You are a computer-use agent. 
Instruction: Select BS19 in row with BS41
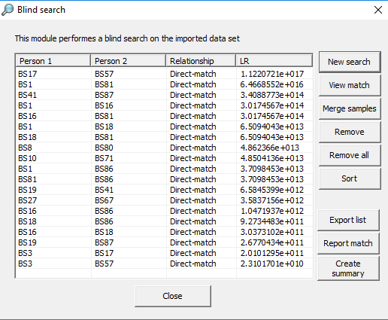click(x=28, y=190)
